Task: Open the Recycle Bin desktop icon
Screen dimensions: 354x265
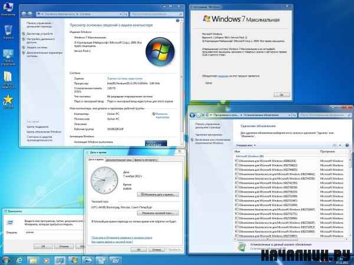Action: 8,32
